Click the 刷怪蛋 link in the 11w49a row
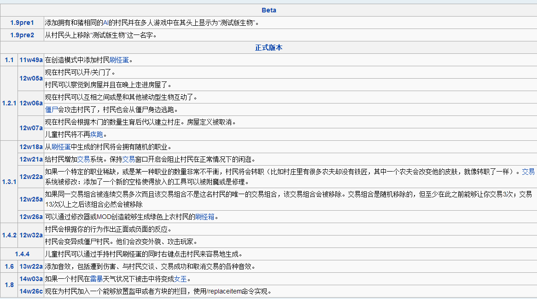The width and height of the screenshot is (537, 299). point(119,60)
